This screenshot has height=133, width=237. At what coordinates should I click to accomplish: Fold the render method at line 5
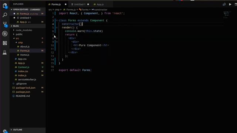[57, 28]
